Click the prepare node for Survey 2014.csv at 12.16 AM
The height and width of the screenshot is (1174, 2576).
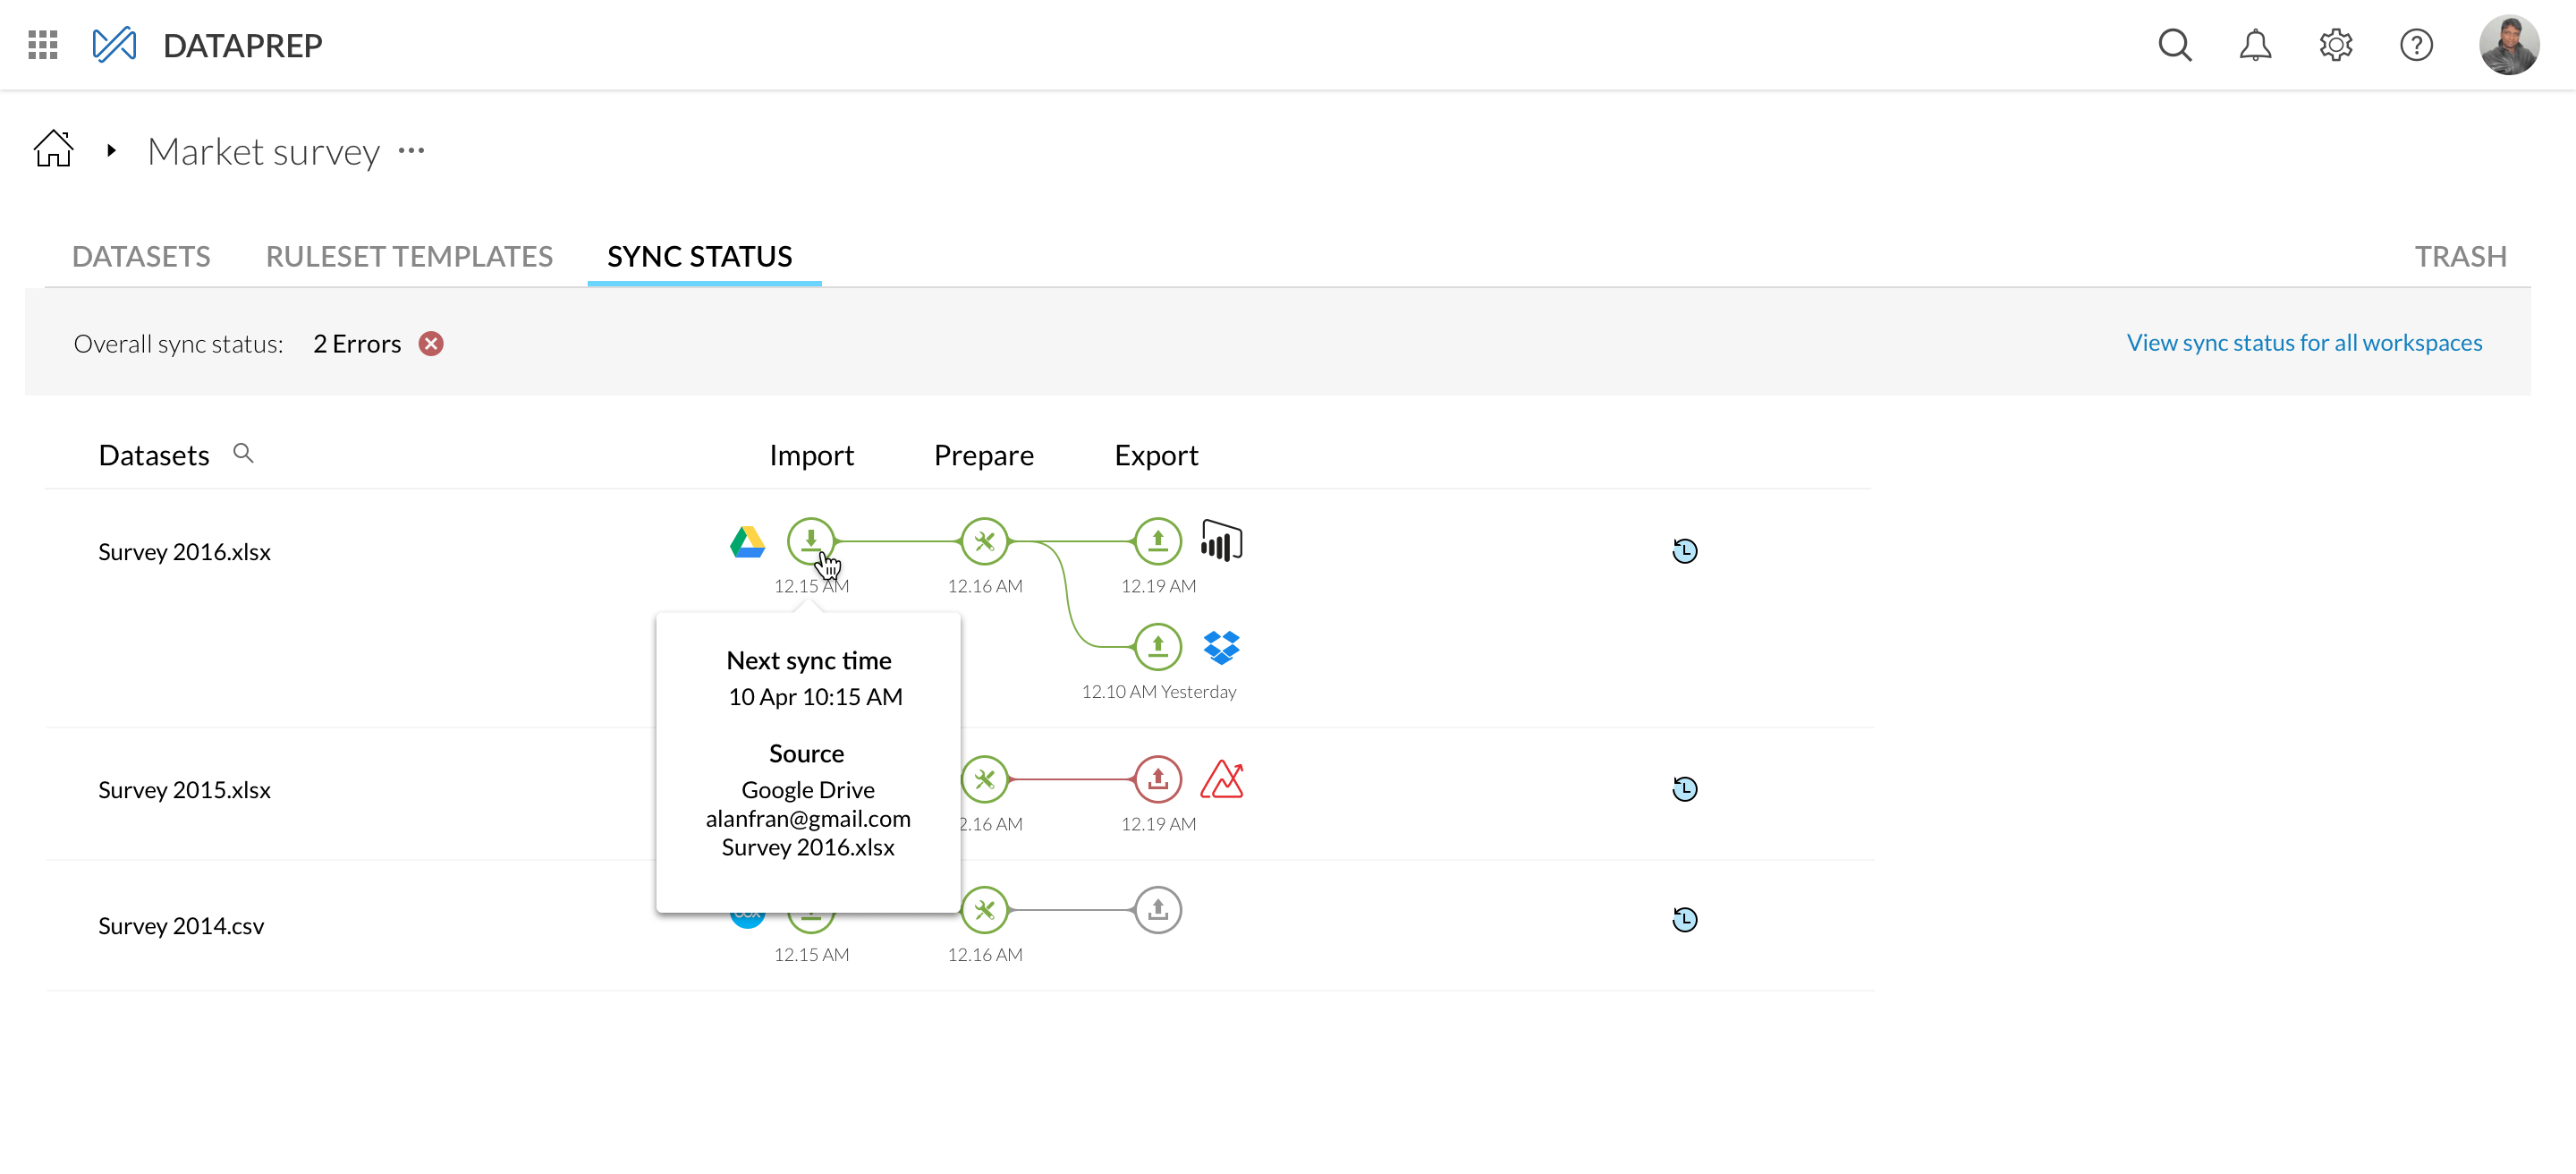click(982, 909)
